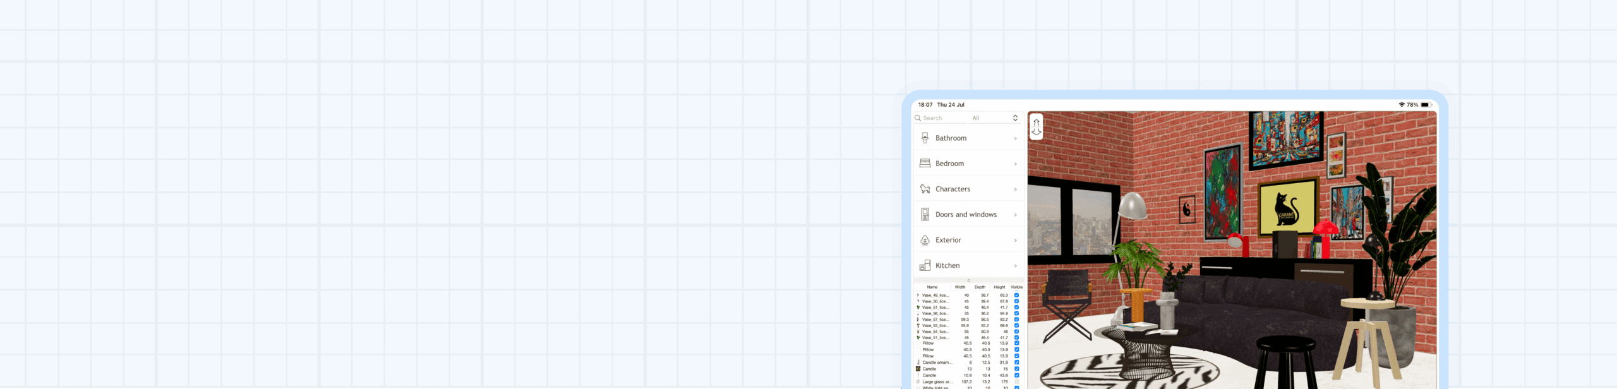Viewport: 1617px width, 389px height.
Task: Sort furniture list by Name column
Action: pos(932,287)
